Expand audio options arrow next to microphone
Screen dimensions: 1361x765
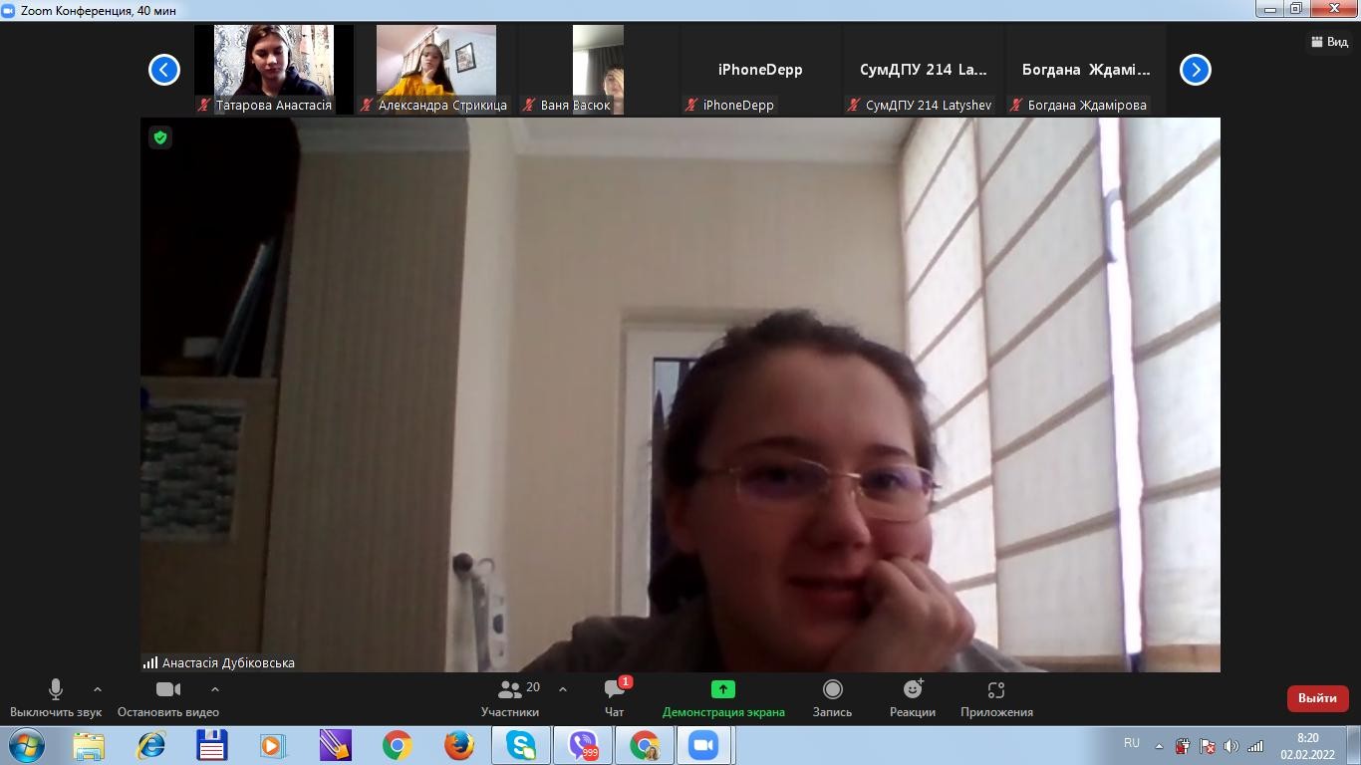click(98, 689)
